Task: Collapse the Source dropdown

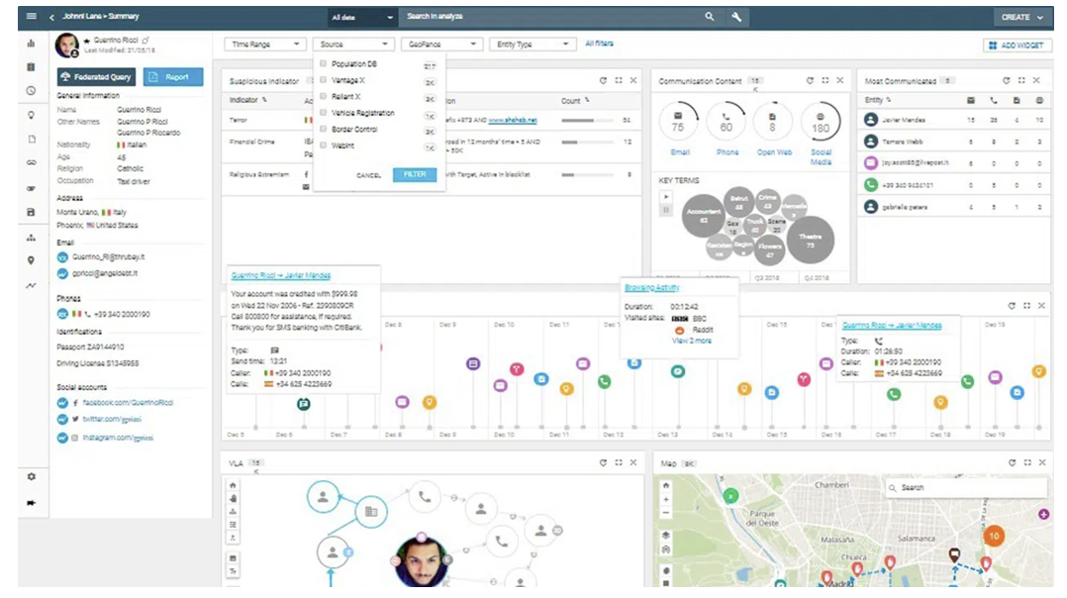Action: (354, 45)
